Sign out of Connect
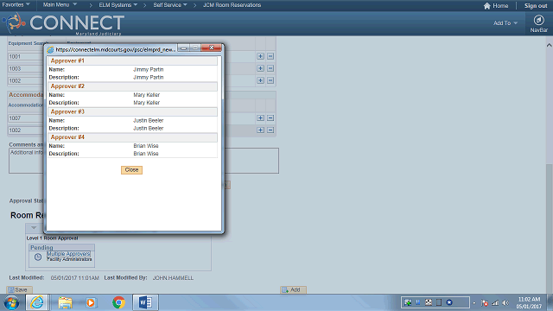Screen dimensions: 553x311 point(536,6)
